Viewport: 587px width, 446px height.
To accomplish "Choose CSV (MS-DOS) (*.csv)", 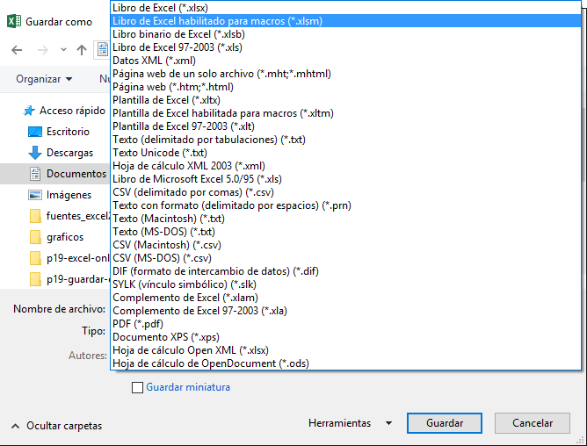I will pos(345,258).
